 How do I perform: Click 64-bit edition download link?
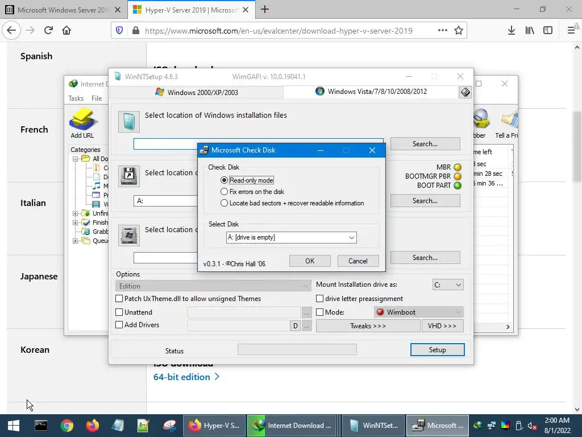[x=186, y=377]
